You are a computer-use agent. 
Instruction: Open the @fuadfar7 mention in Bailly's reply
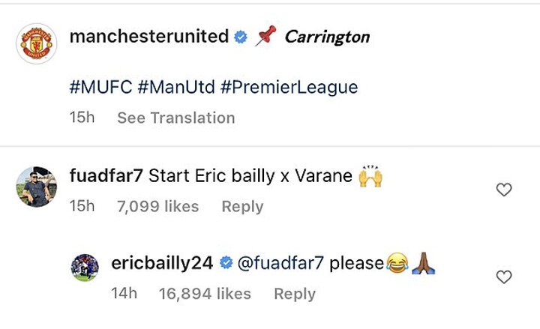click(x=280, y=263)
